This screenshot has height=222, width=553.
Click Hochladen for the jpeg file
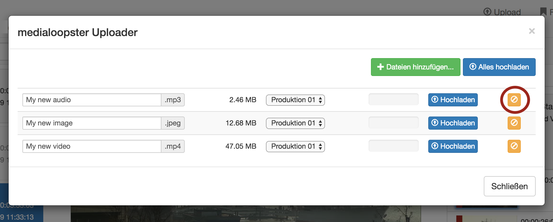point(453,123)
